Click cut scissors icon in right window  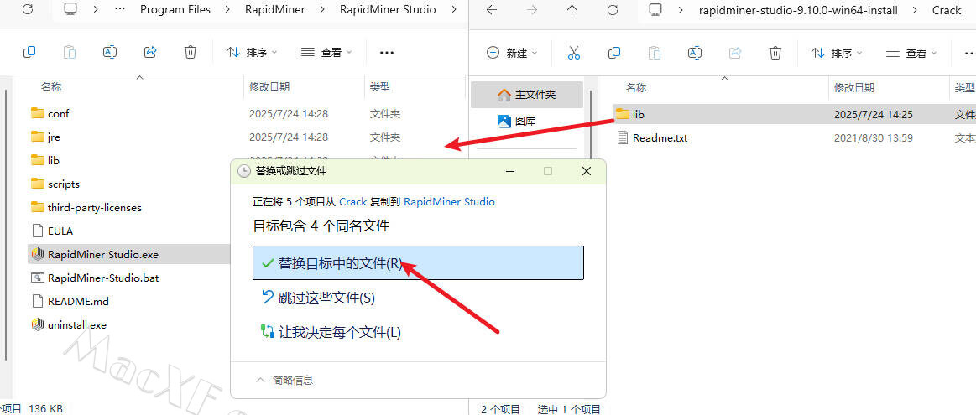click(574, 53)
